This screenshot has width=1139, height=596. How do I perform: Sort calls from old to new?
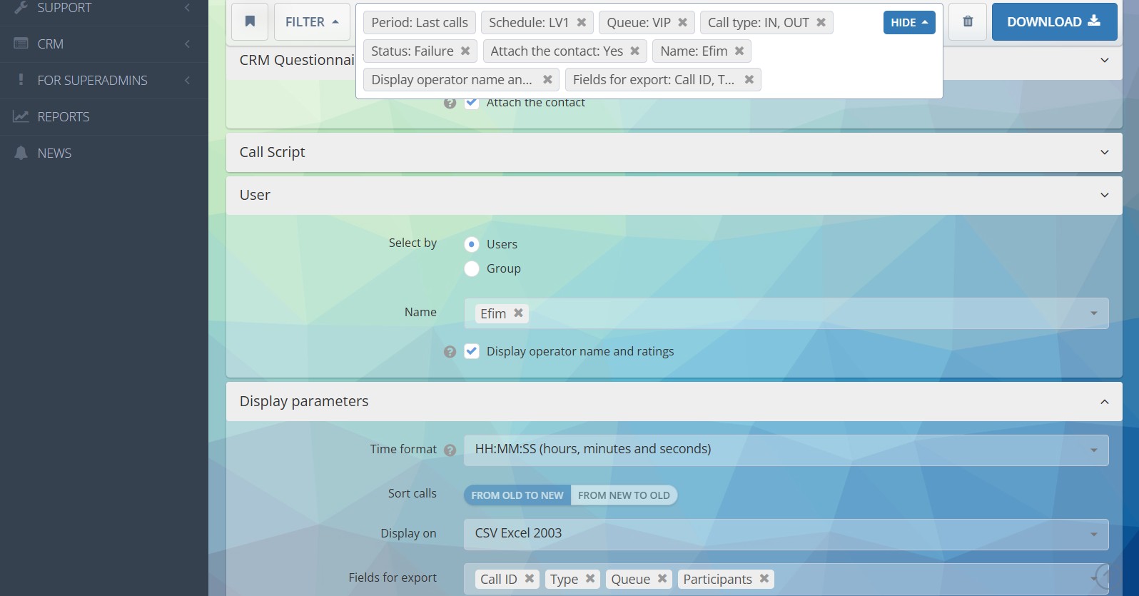click(517, 495)
